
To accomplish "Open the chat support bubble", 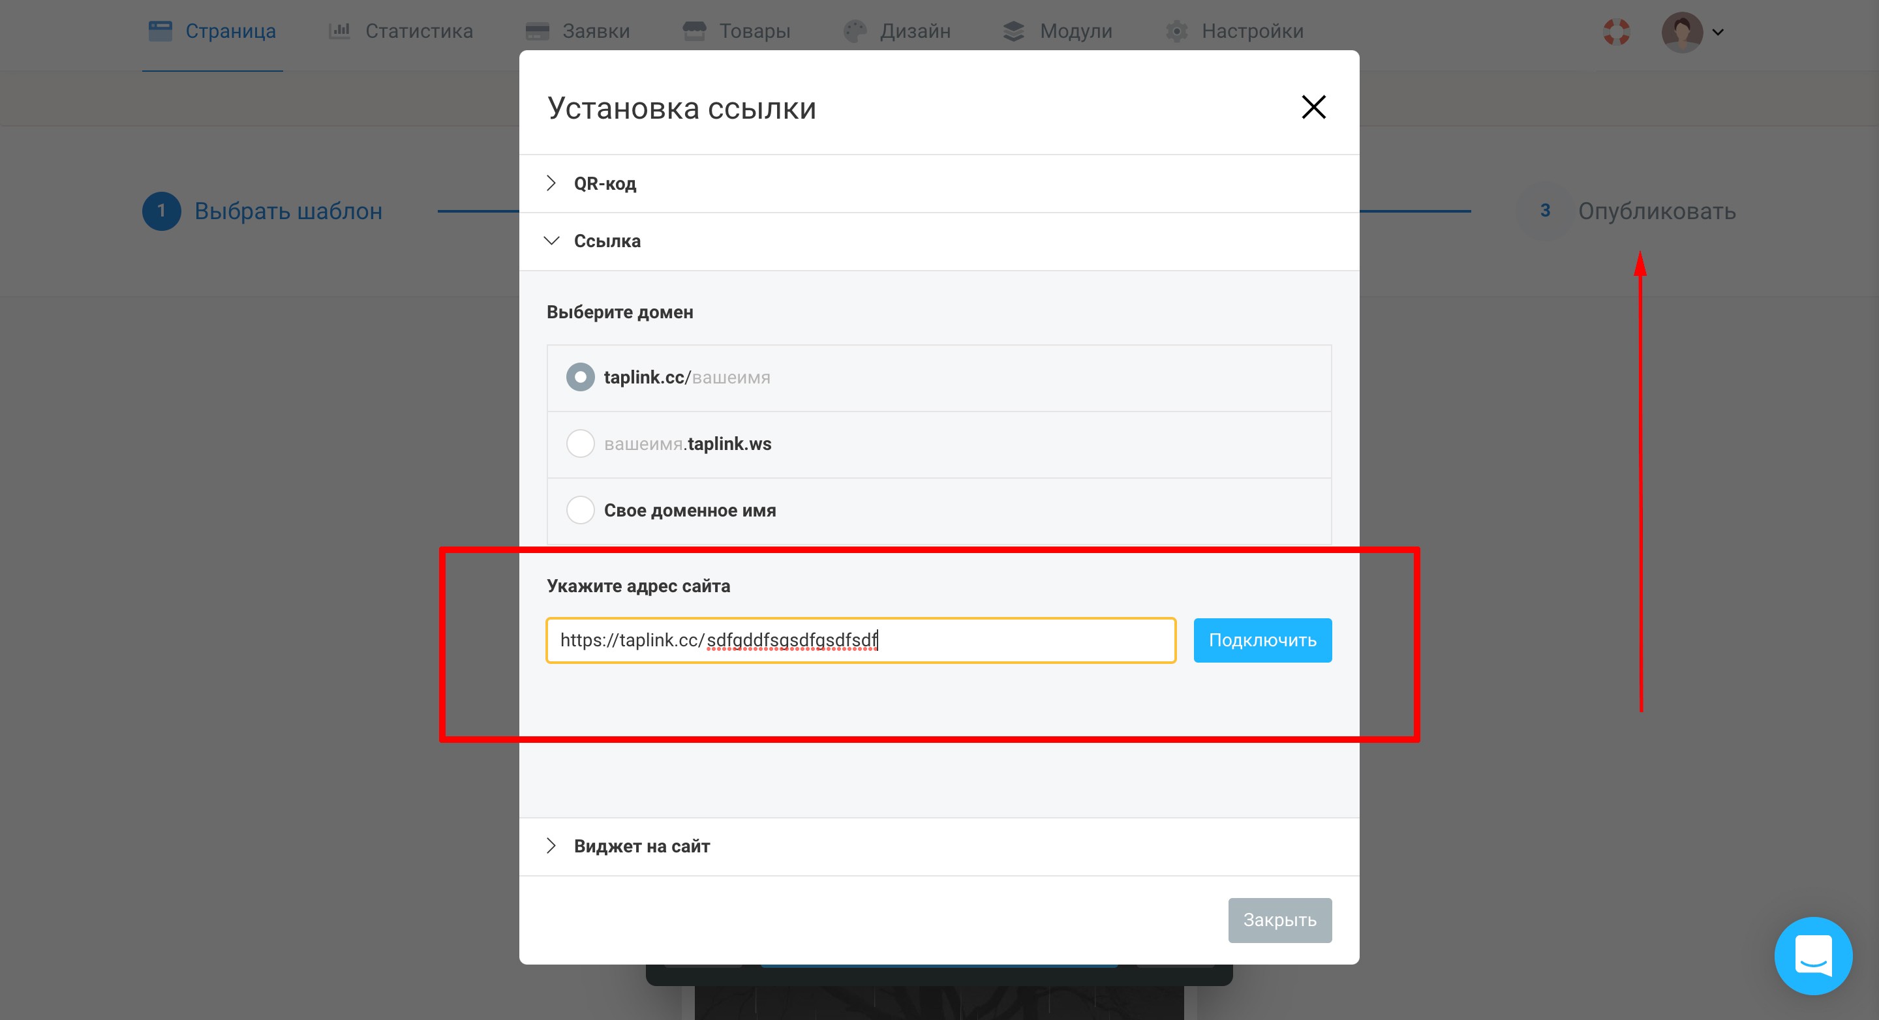I will point(1812,955).
